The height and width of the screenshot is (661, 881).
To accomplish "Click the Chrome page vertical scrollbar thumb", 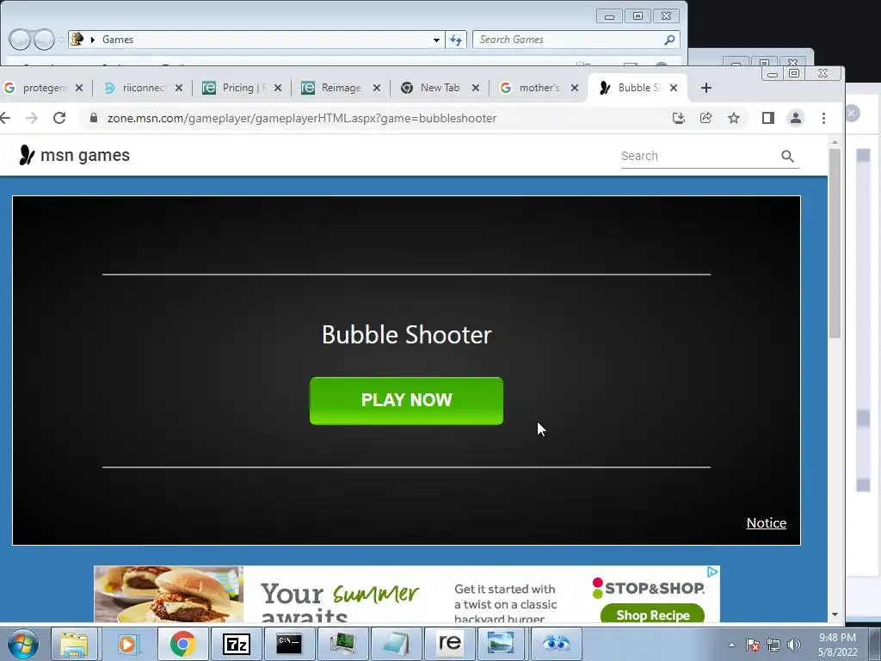I will 835,244.
